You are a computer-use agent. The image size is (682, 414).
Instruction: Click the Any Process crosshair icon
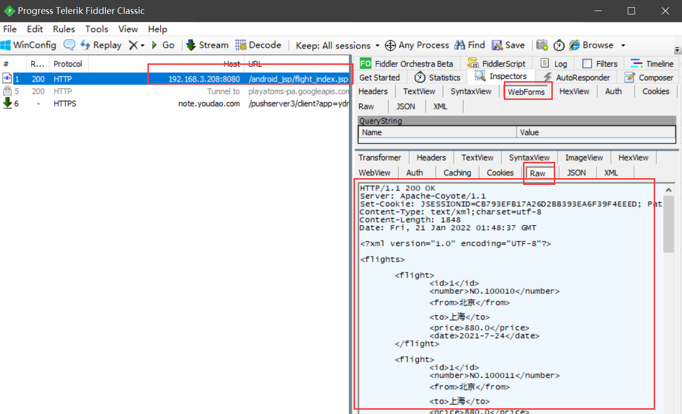[x=390, y=45]
